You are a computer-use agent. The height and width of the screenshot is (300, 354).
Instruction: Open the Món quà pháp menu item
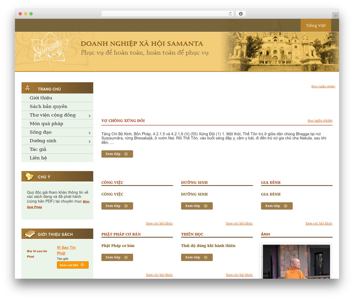click(57, 123)
